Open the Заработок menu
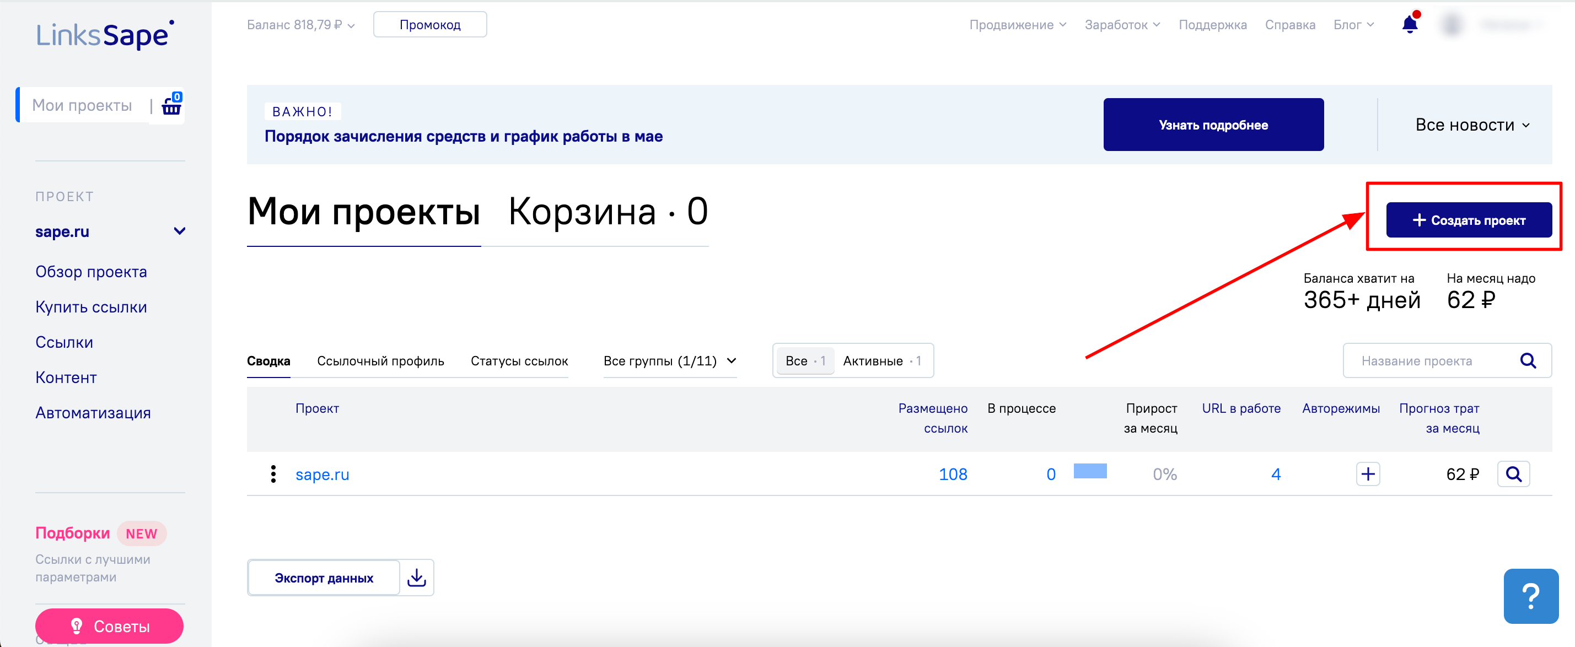The image size is (1575, 647). (1122, 25)
